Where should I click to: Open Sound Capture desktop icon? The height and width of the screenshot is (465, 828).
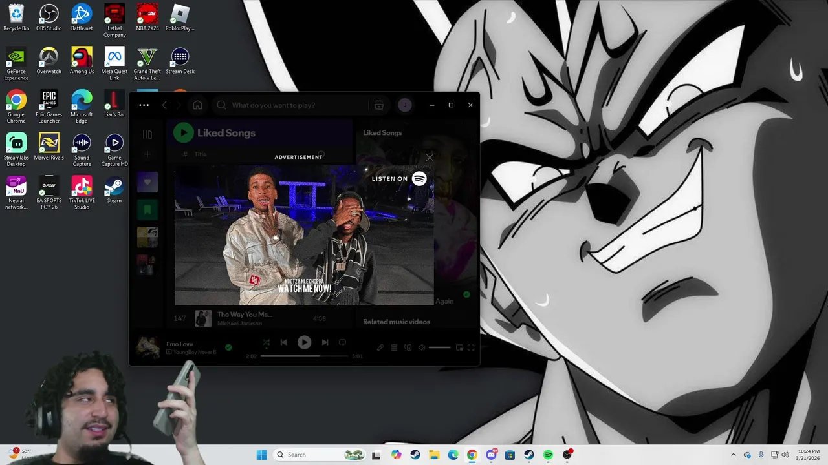coord(82,150)
